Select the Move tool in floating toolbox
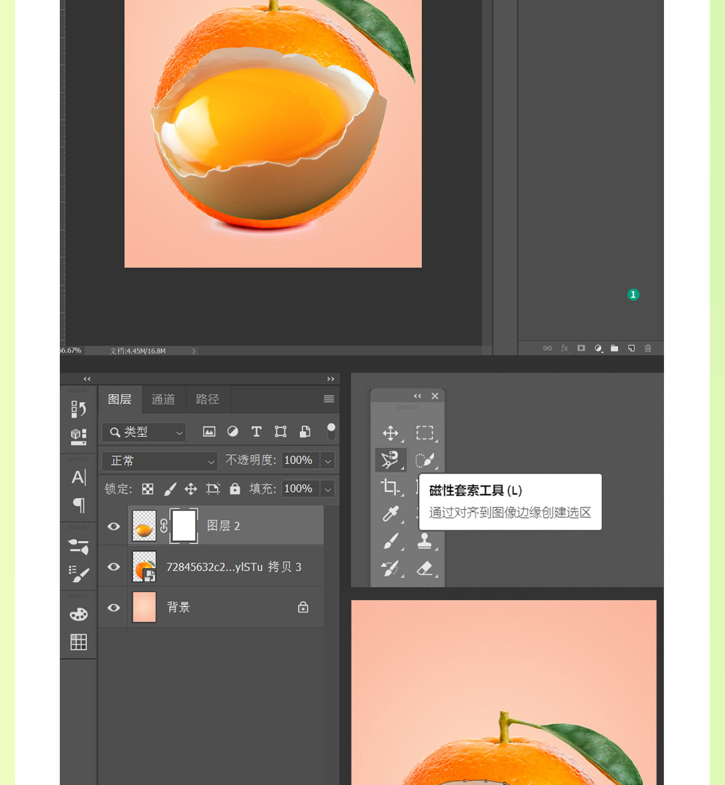The image size is (725, 785). click(390, 433)
